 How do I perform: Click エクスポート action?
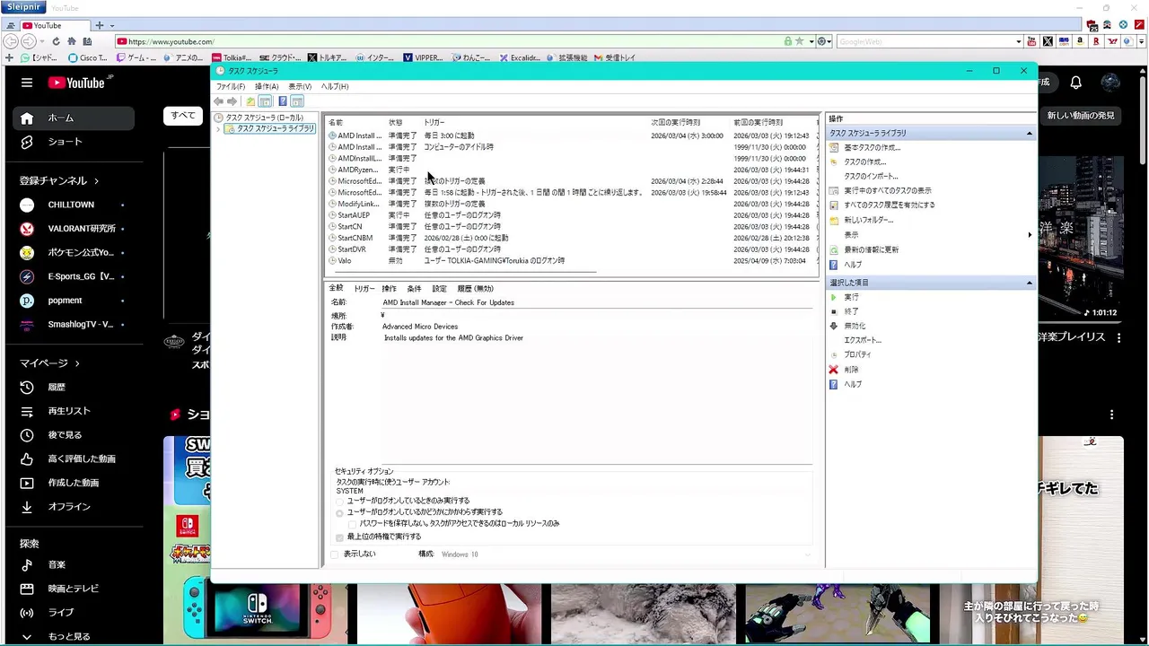pos(862,340)
